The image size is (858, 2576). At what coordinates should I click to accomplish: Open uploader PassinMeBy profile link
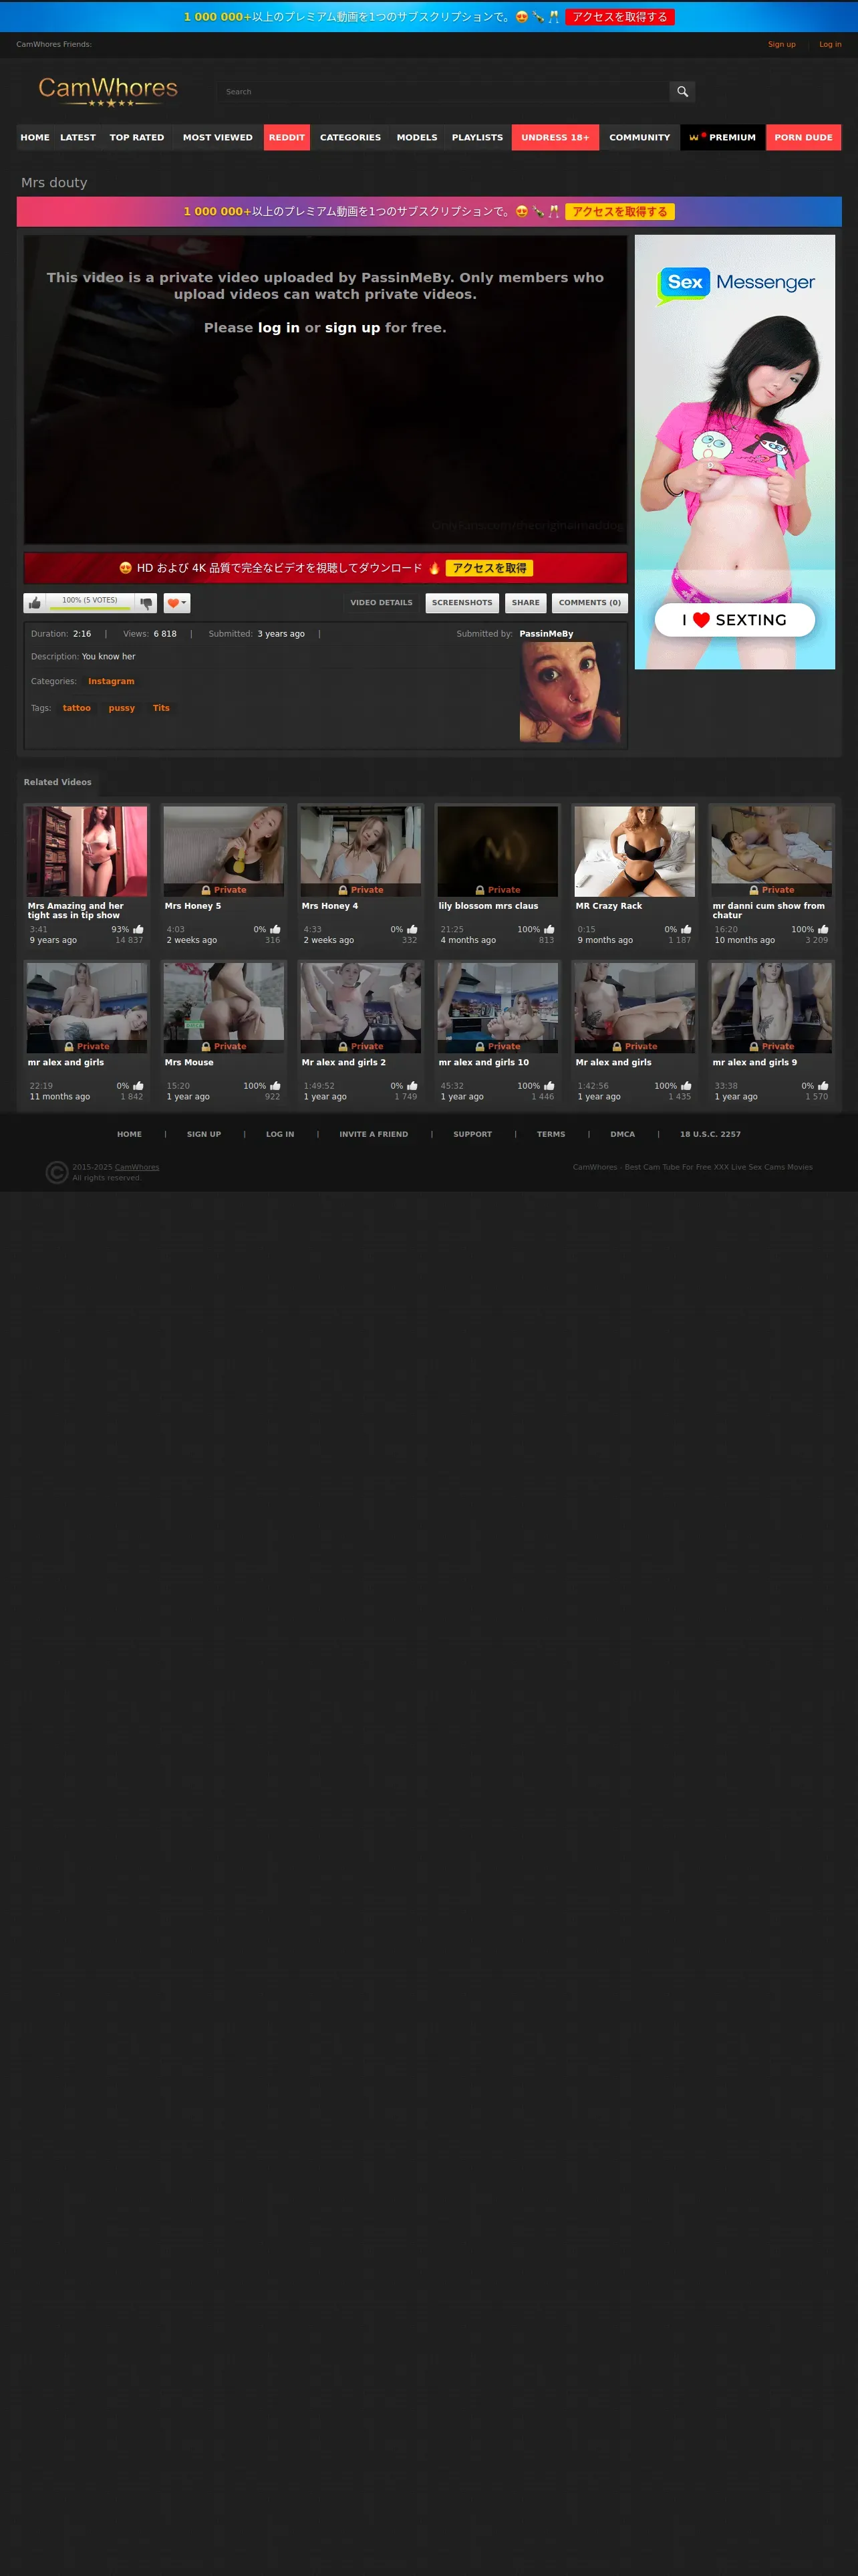(x=547, y=634)
